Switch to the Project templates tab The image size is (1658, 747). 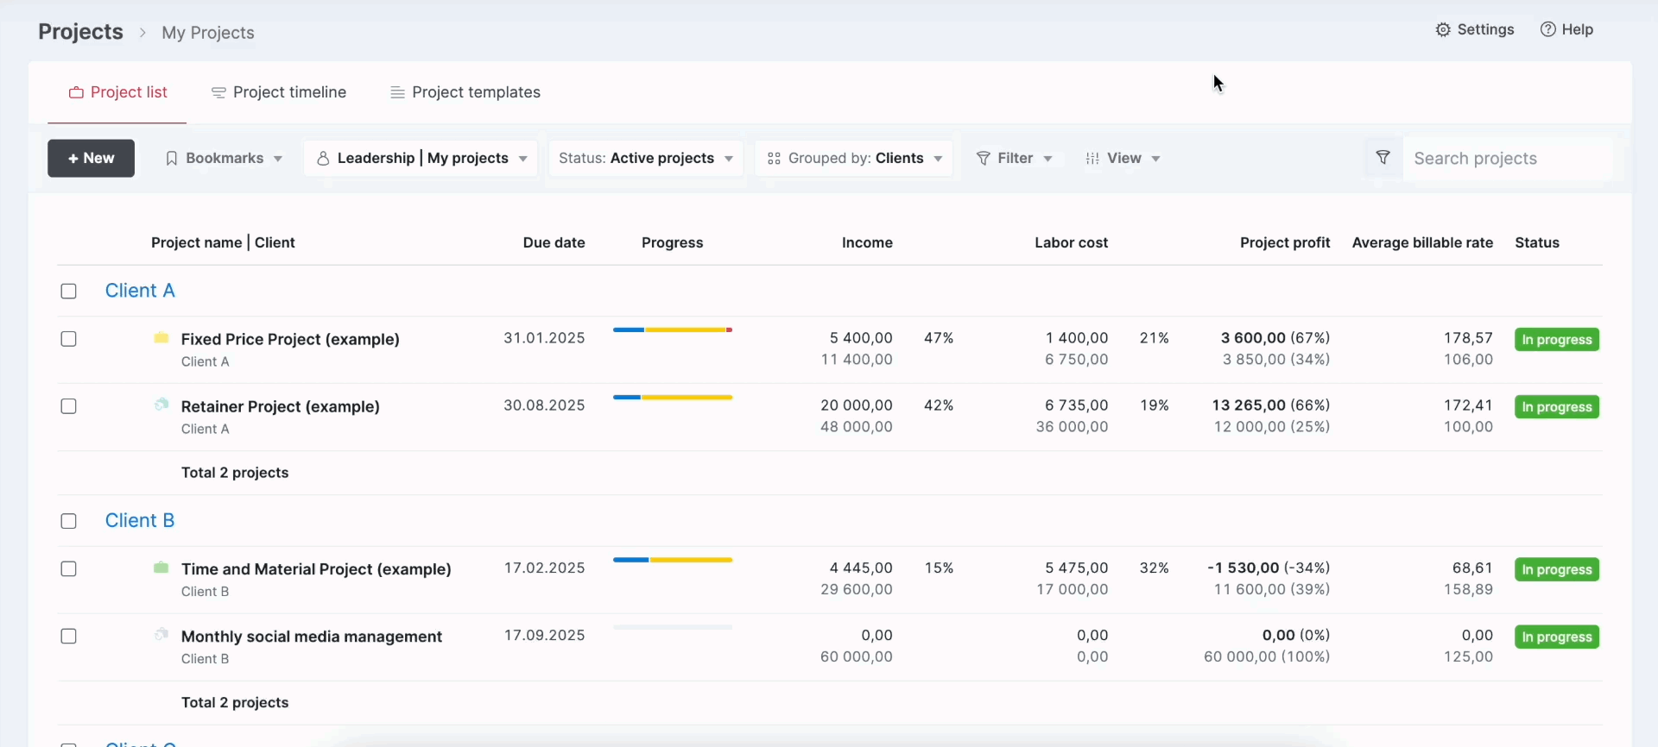point(465,92)
